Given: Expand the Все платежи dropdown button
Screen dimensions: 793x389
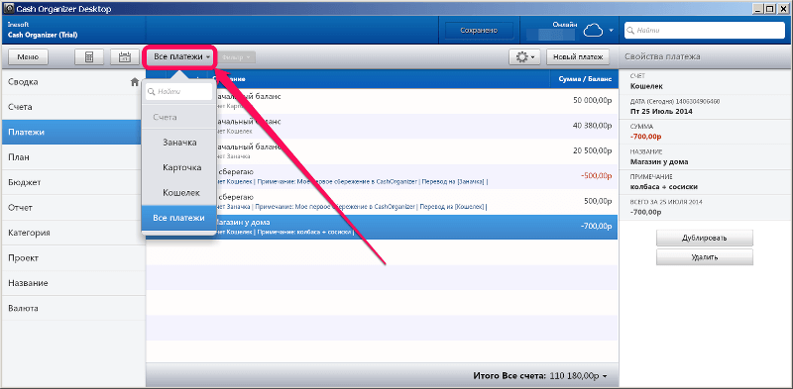Looking at the screenshot, I should pos(181,57).
